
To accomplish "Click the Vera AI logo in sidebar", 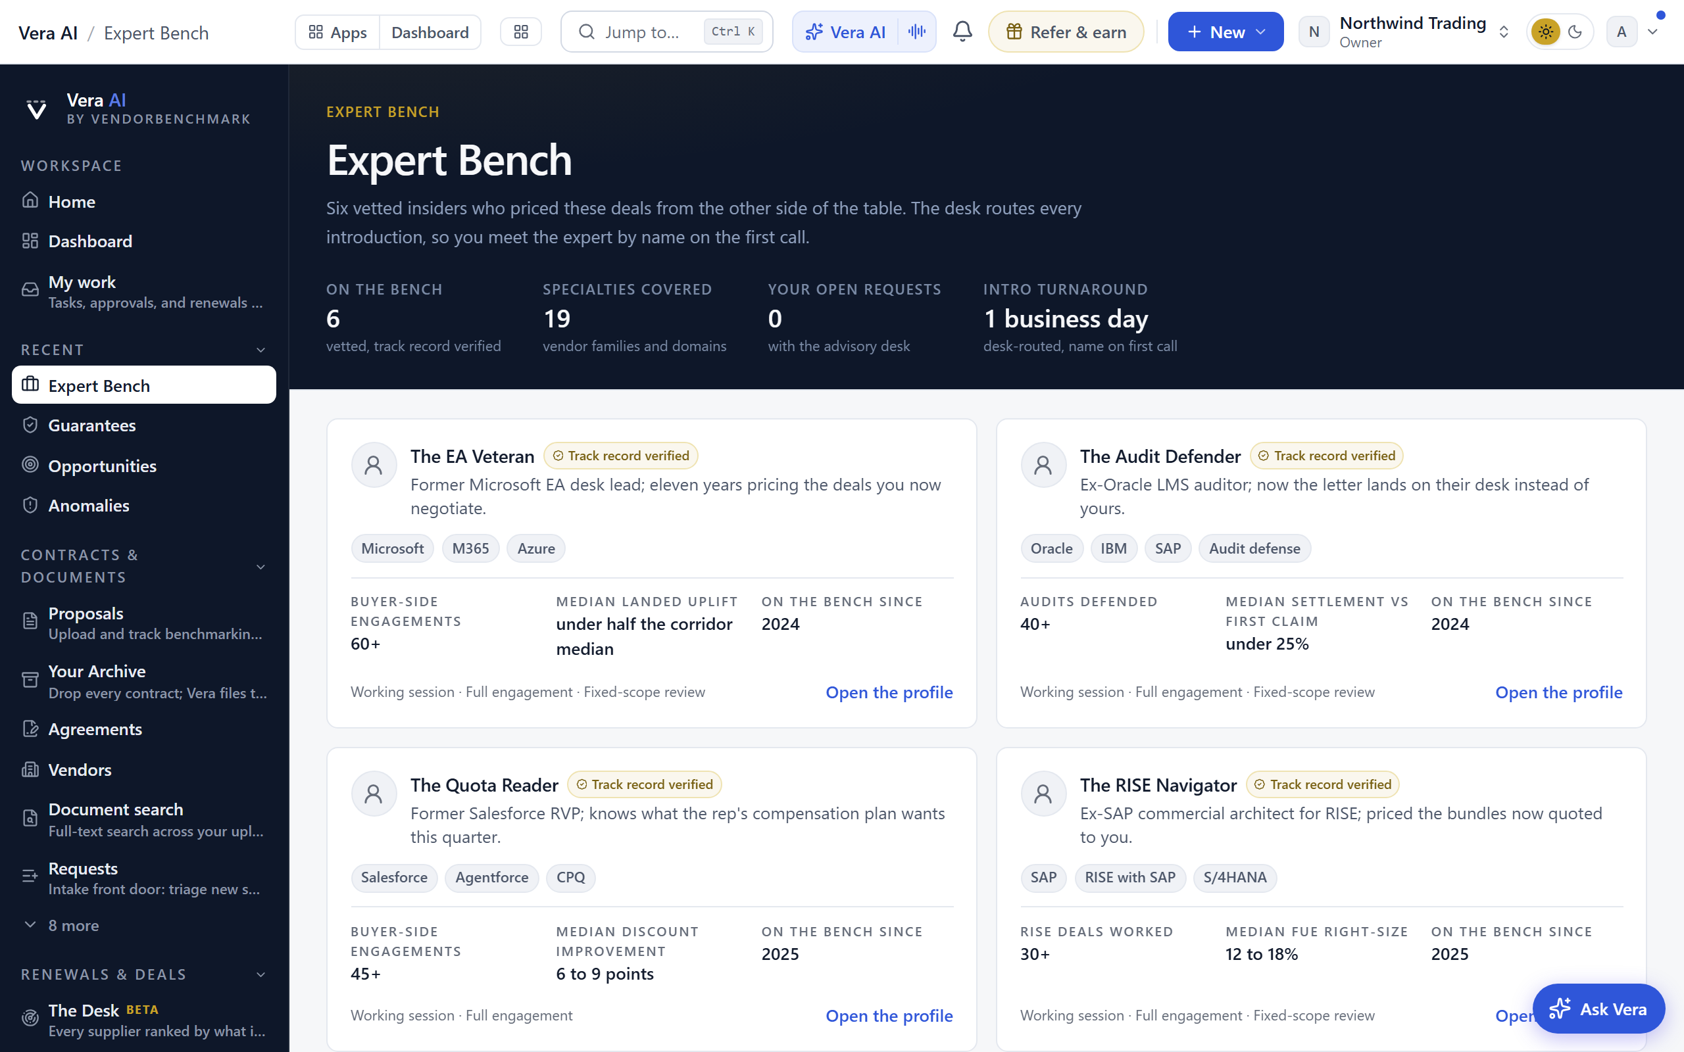I will (36, 109).
